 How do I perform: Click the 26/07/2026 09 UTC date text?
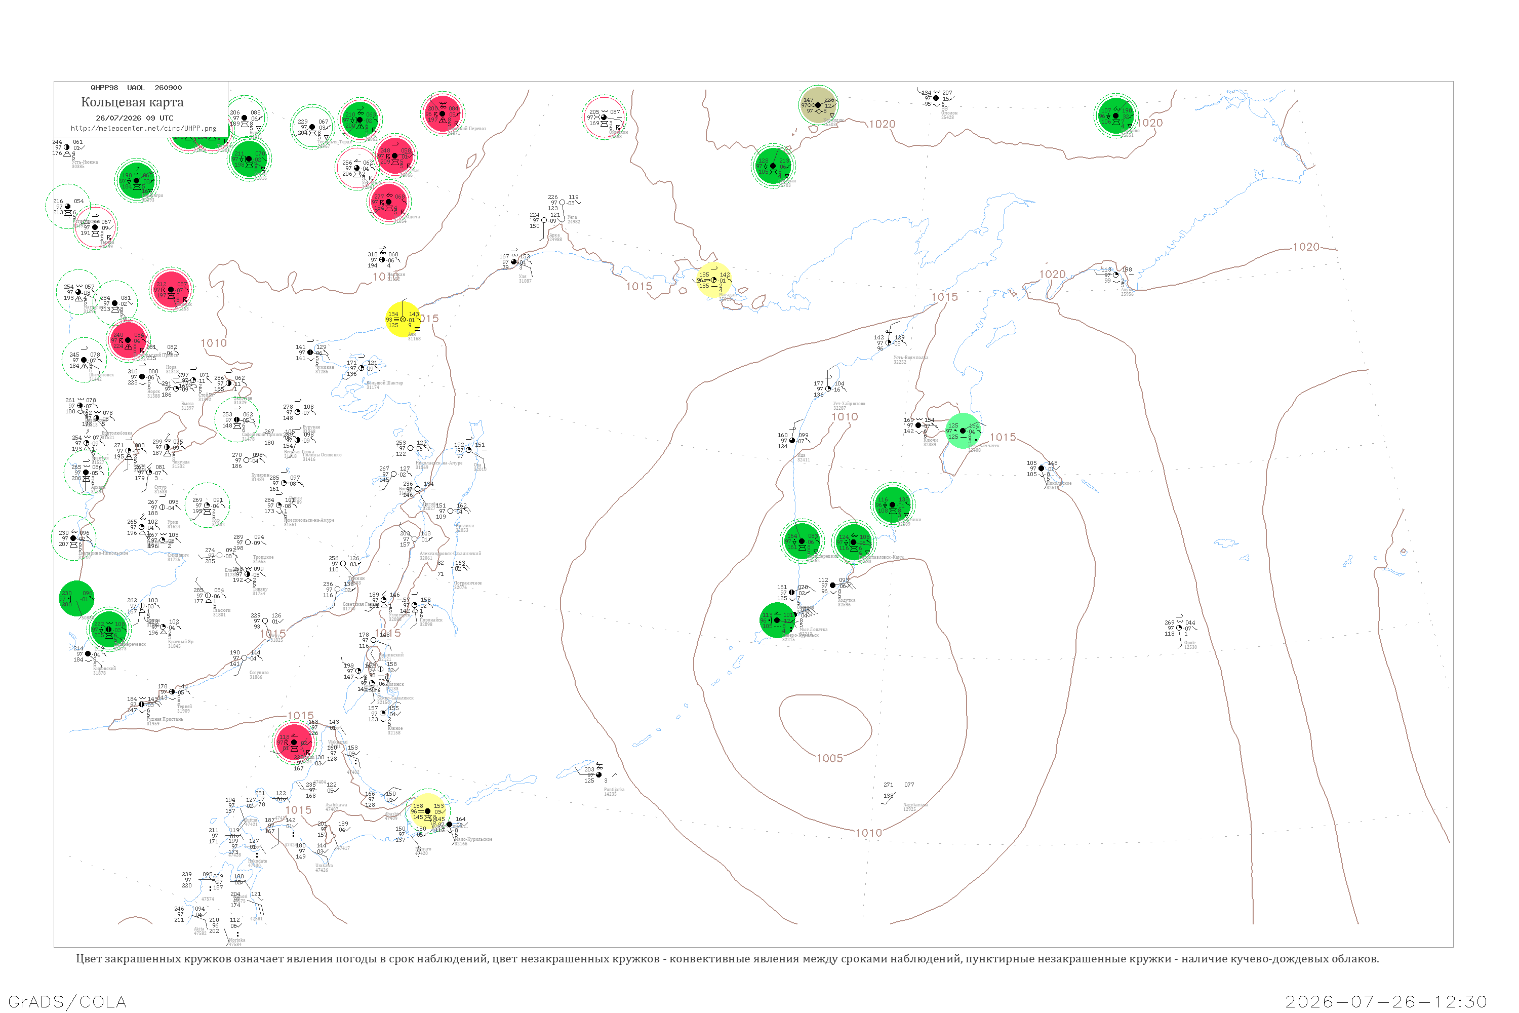coord(135,118)
